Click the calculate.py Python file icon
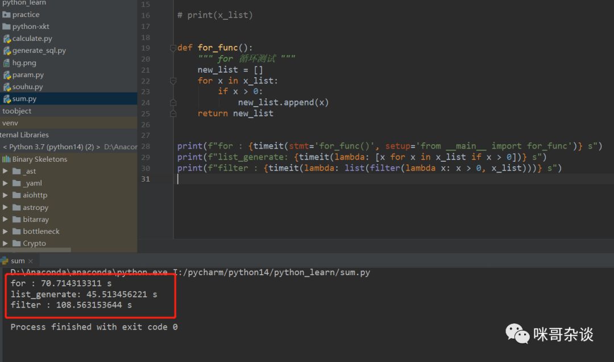The image size is (614, 362). point(7,39)
